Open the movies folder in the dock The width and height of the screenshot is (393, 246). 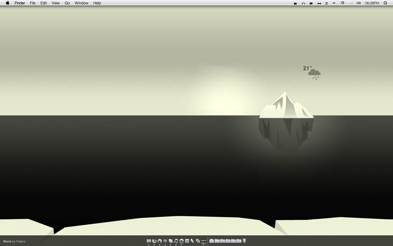coord(228,241)
